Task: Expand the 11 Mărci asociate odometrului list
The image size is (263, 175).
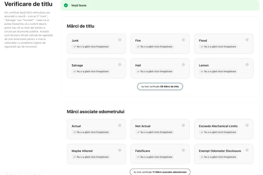Action: pos(160,172)
